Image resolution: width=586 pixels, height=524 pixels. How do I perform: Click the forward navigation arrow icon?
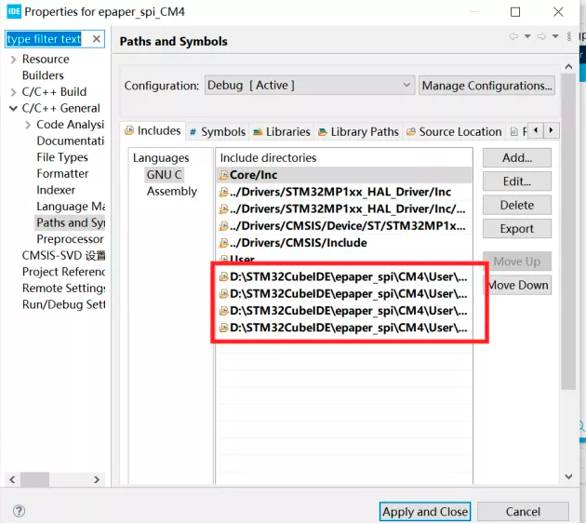[541, 36]
